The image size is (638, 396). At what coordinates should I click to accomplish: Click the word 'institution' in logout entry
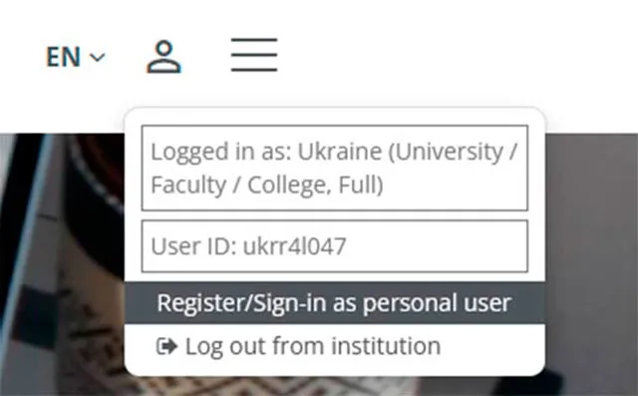(386, 346)
